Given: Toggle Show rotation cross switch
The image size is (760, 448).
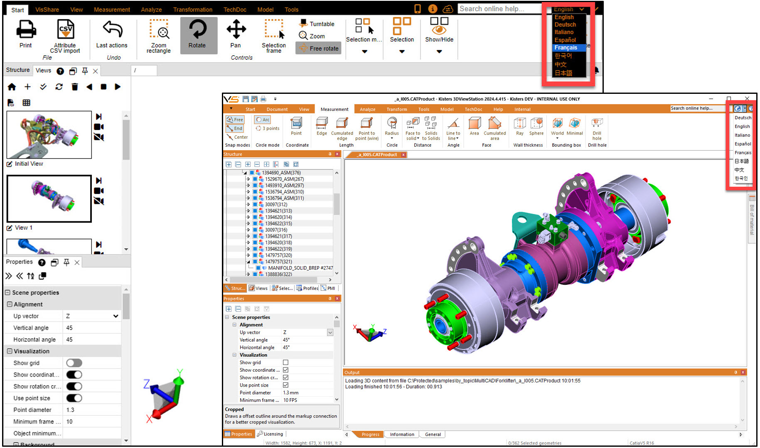Looking at the screenshot, I should tap(74, 386).
